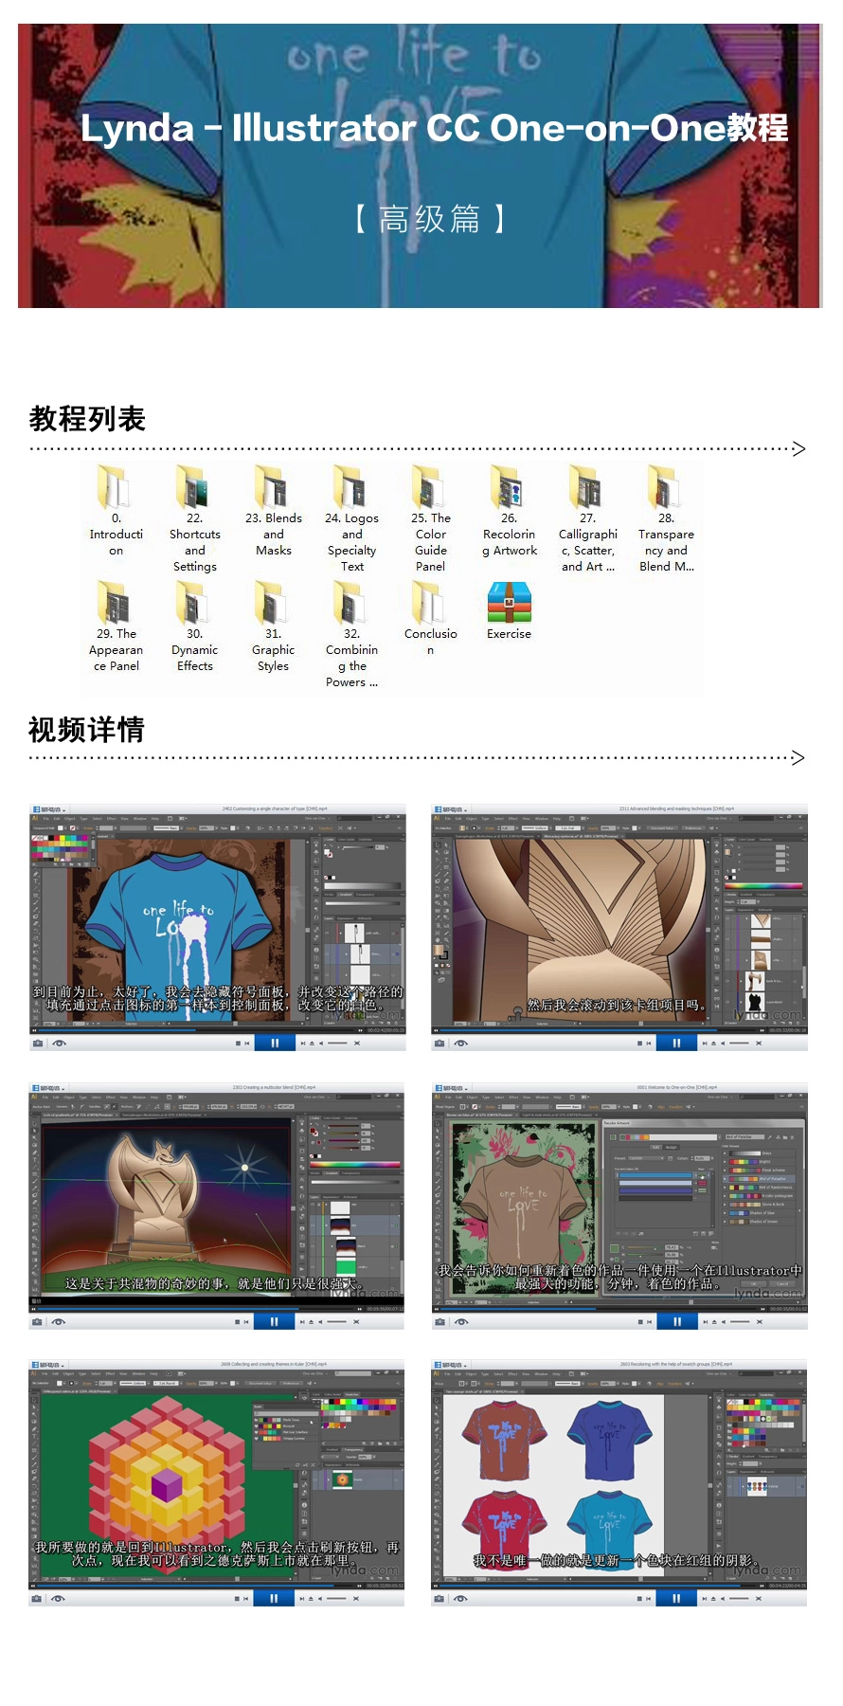This screenshot has height=1706, width=843.
Task: Skip to next on bat statue video
Action: pyautogui.click(x=303, y=1321)
